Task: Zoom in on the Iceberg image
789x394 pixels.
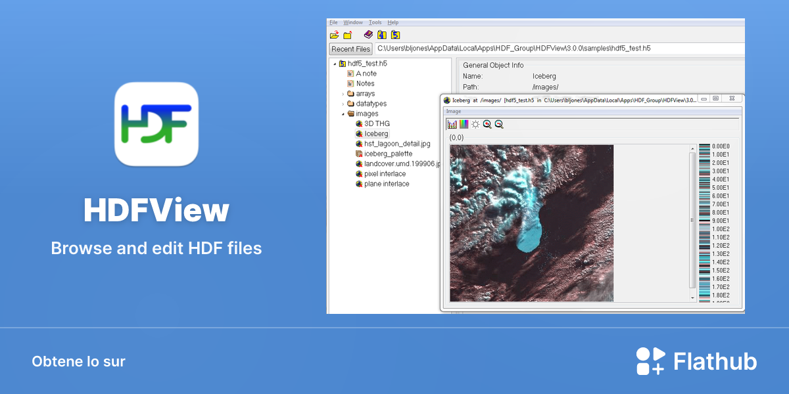Action: 487,124
